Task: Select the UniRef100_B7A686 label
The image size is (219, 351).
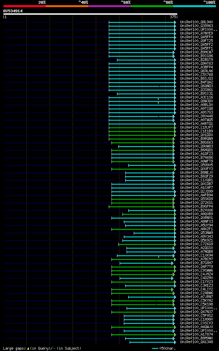Action: click(x=197, y=158)
